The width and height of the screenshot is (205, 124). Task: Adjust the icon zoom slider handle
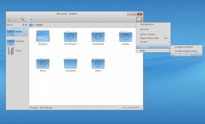(x=128, y=108)
